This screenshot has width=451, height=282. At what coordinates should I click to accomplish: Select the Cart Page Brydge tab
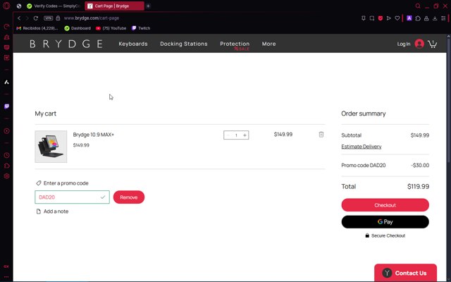(x=114, y=6)
